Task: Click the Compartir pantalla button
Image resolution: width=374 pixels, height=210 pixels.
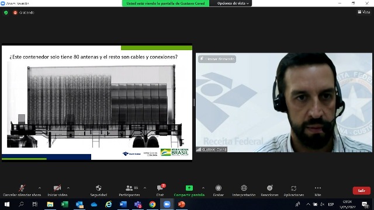Action: click(189, 191)
